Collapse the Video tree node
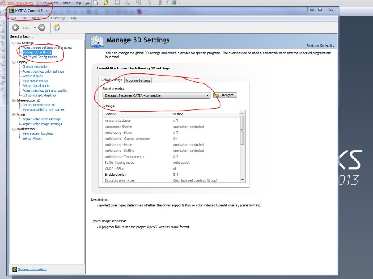Image resolution: width=373 pixels, height=279 pixels. click(x=14, y=114)
